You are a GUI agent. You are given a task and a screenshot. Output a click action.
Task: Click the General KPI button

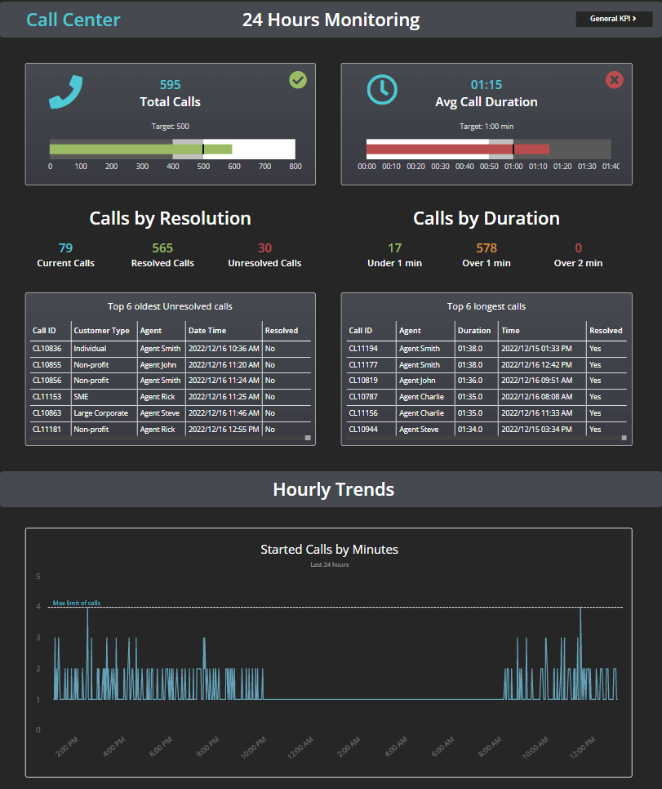613,18
